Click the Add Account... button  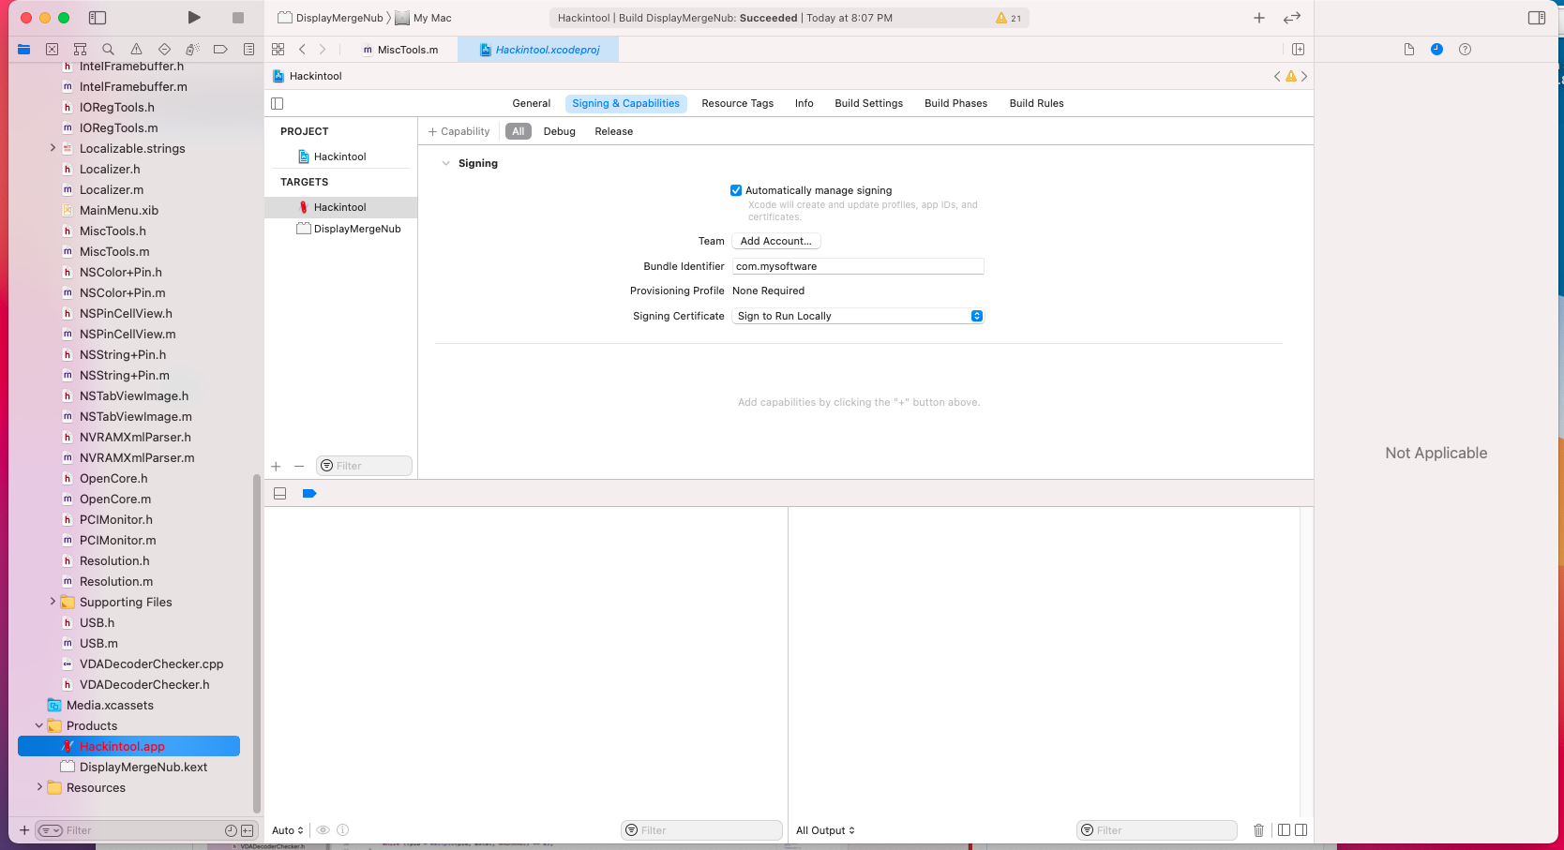click(776, 241)
